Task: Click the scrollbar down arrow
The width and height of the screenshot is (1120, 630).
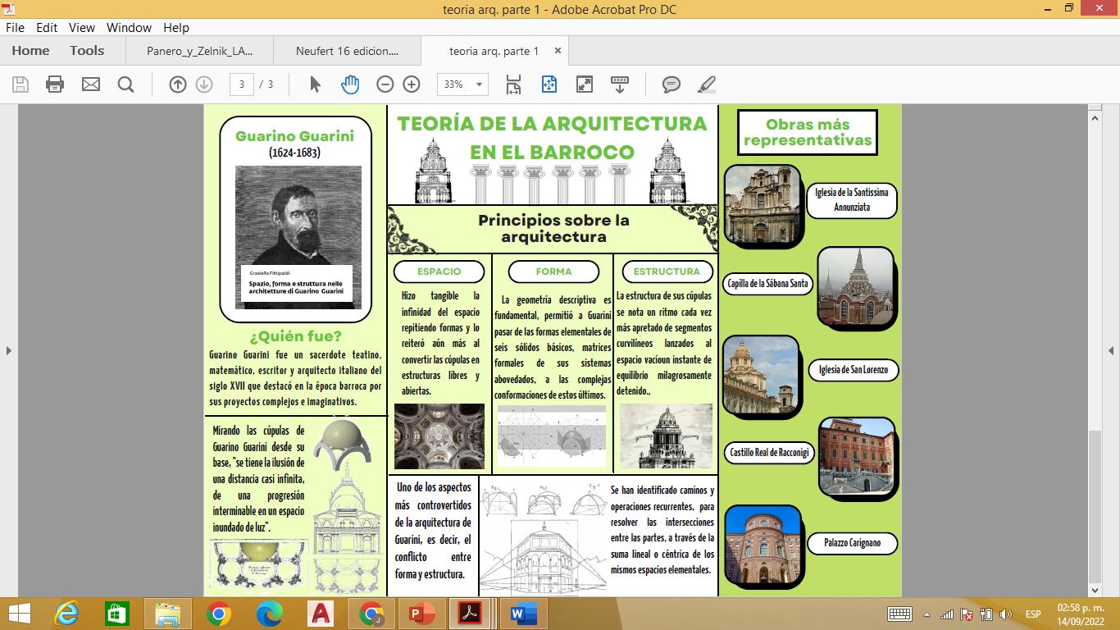Action: pos(1094,590)
